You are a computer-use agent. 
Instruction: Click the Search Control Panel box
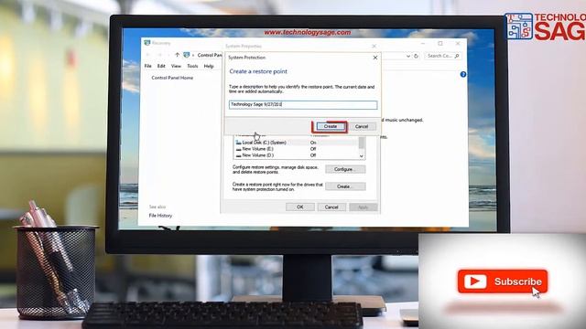[x=443, y=56]
